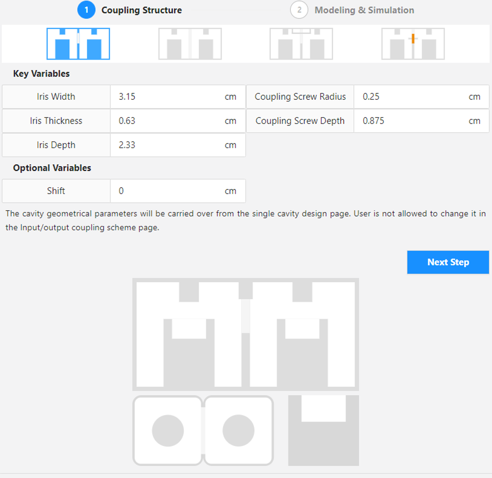
Task: Click the large side-view cavity diagram
Action: [245, 335]
